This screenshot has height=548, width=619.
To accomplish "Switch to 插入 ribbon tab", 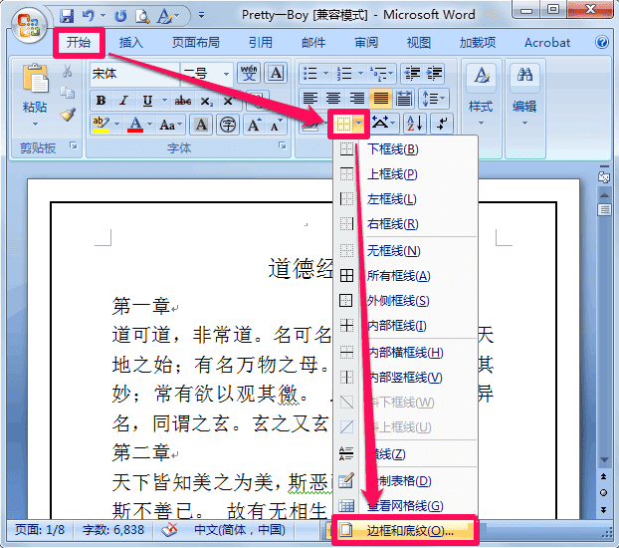I will click(x=131, y=42).
